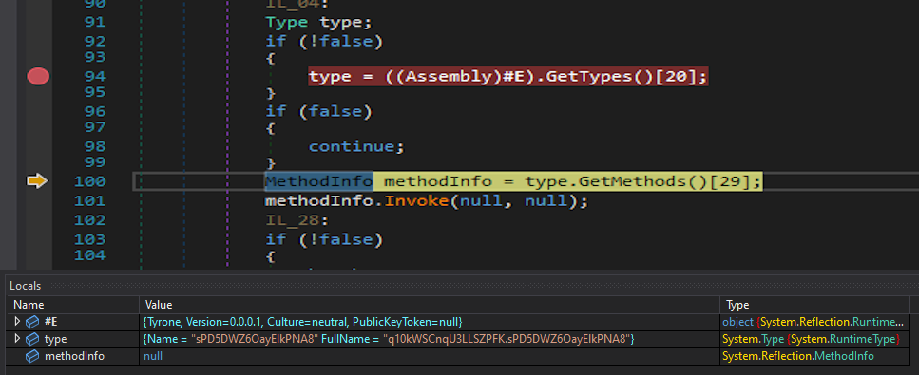Click the Name column header

tap(29, 305)
